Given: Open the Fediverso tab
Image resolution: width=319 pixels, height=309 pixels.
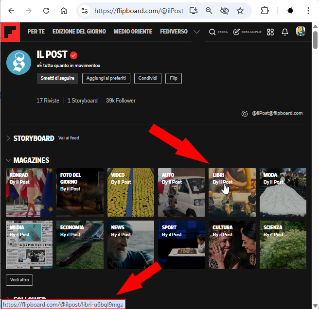Looking at the screenshot, I should point(174,32).
